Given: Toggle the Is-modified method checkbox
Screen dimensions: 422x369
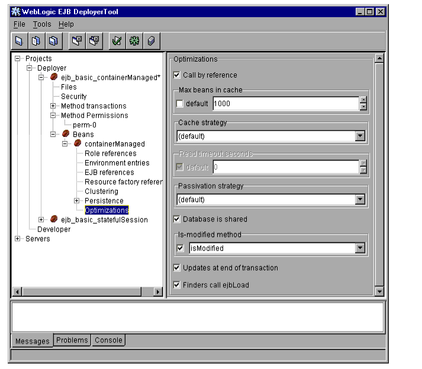Looking at the screenshot, I should (181, 248).
